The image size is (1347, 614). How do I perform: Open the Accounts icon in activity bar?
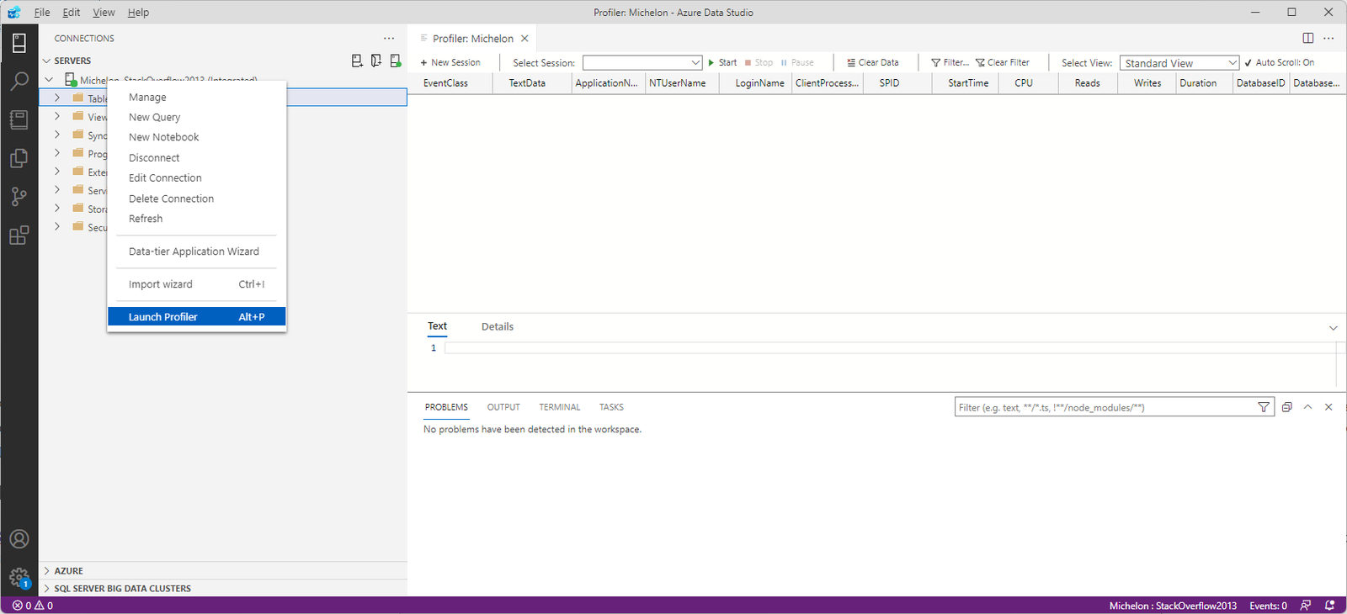tap(19, 539)
